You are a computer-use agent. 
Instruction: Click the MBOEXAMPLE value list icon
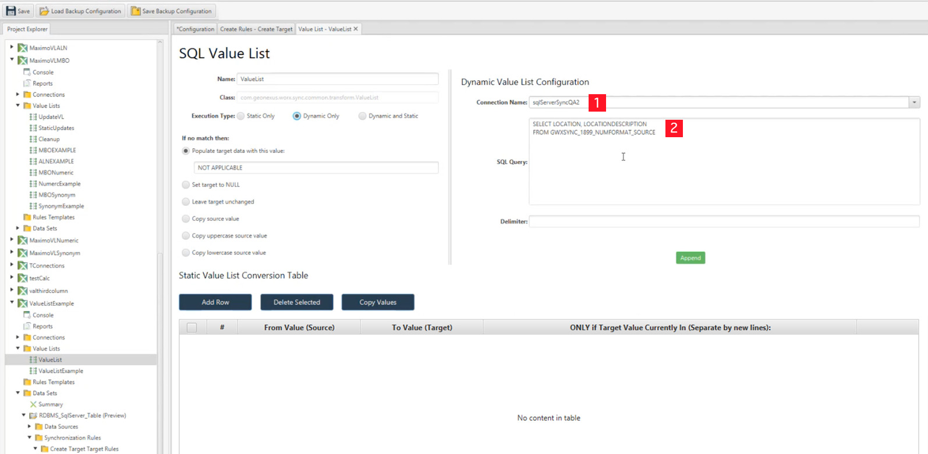[x=33, y=150]
